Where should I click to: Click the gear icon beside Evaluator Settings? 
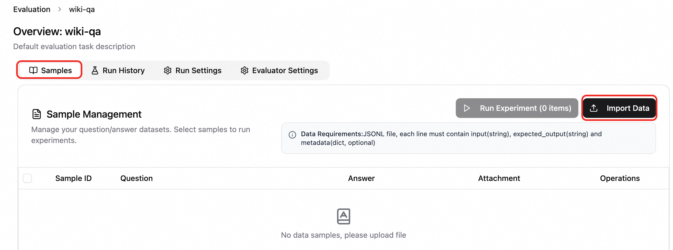244,70
